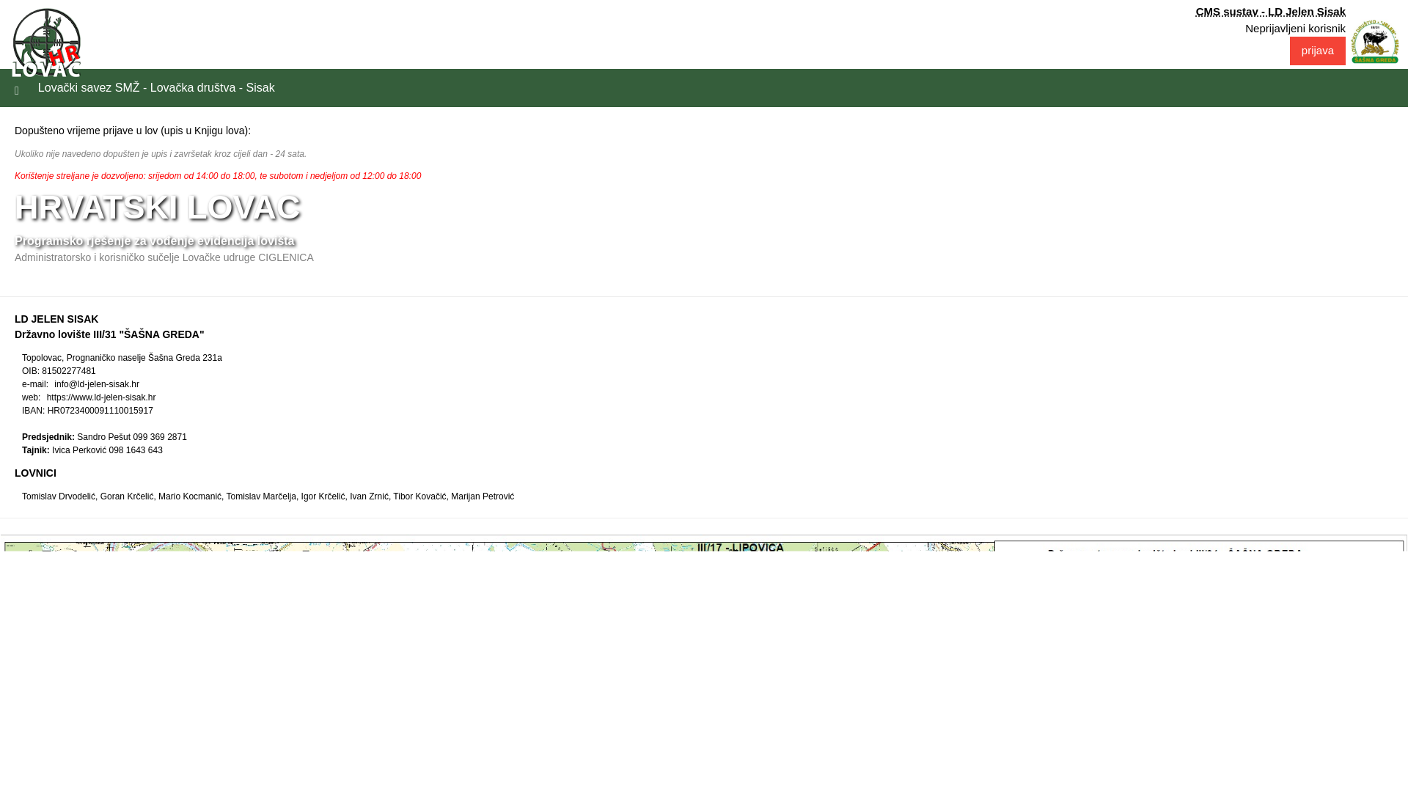The height and width of the screenshot is (792, 1408).
Task: Click the IBAN HR0723400091110015917 text
Action: (x=87, y=411)
